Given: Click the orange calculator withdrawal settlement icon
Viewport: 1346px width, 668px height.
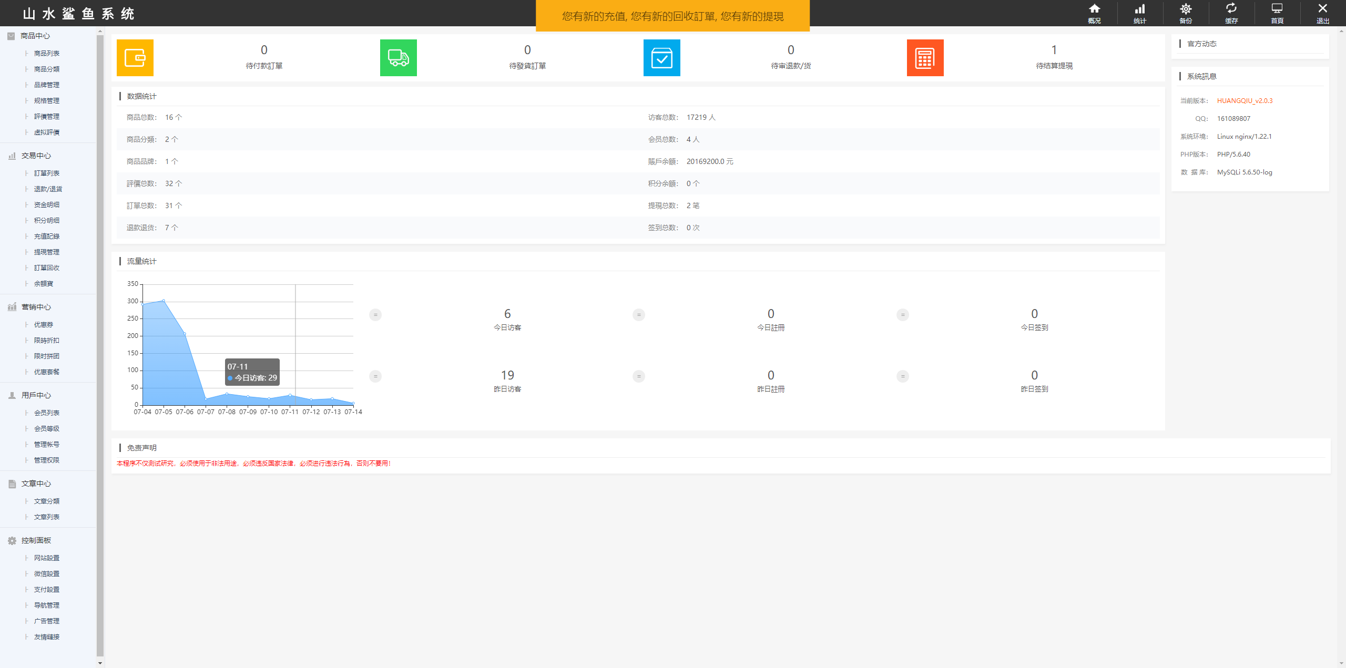Looking at the screenshot, I should (x=925, y=58).
